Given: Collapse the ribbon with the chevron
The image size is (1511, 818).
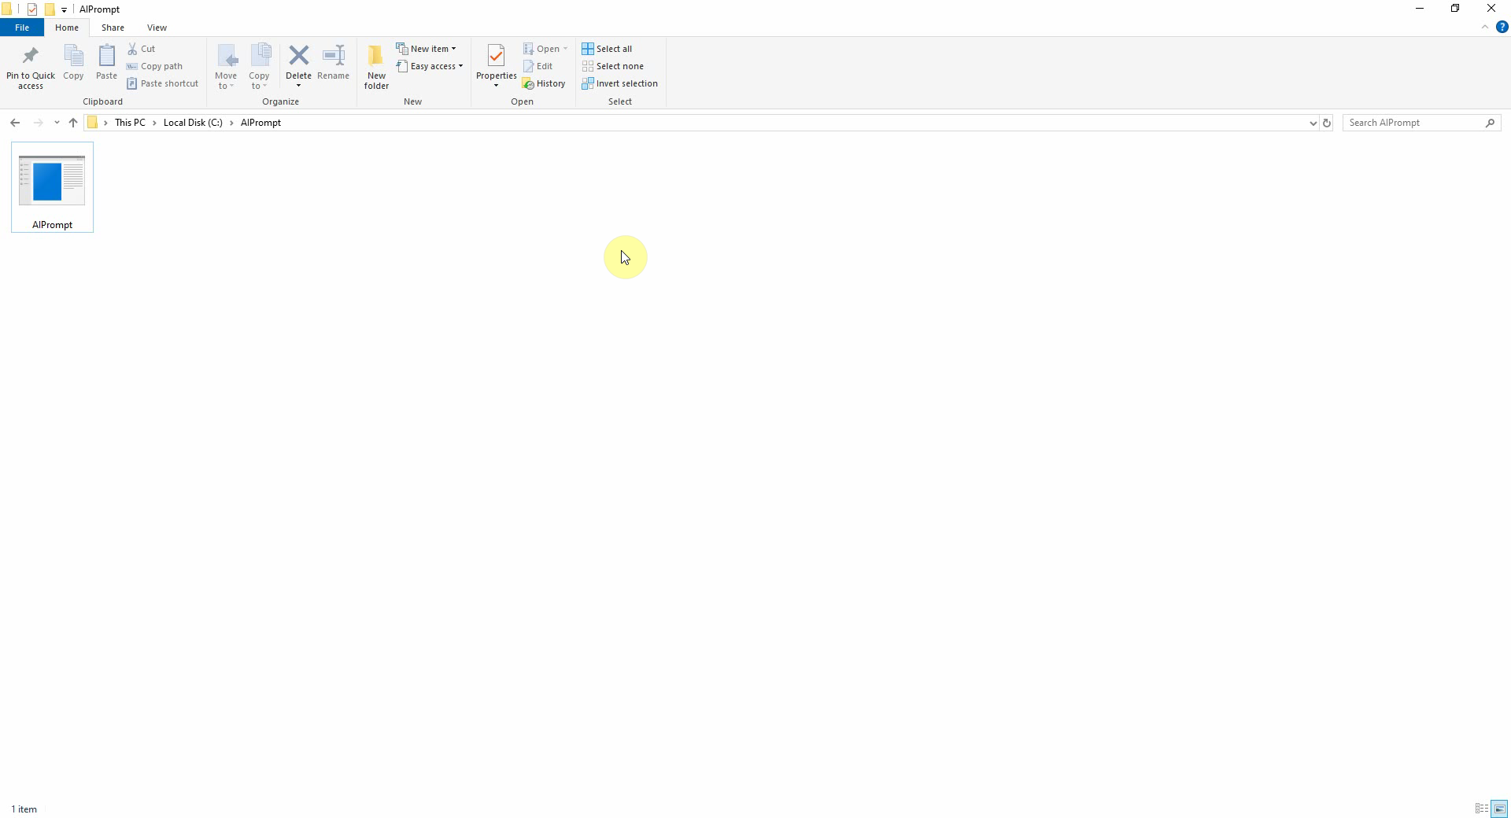Looking at the screenshot, I should click(1485, 27).
